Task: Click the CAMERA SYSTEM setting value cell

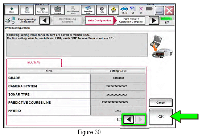Action: click(x=118, y=86)
